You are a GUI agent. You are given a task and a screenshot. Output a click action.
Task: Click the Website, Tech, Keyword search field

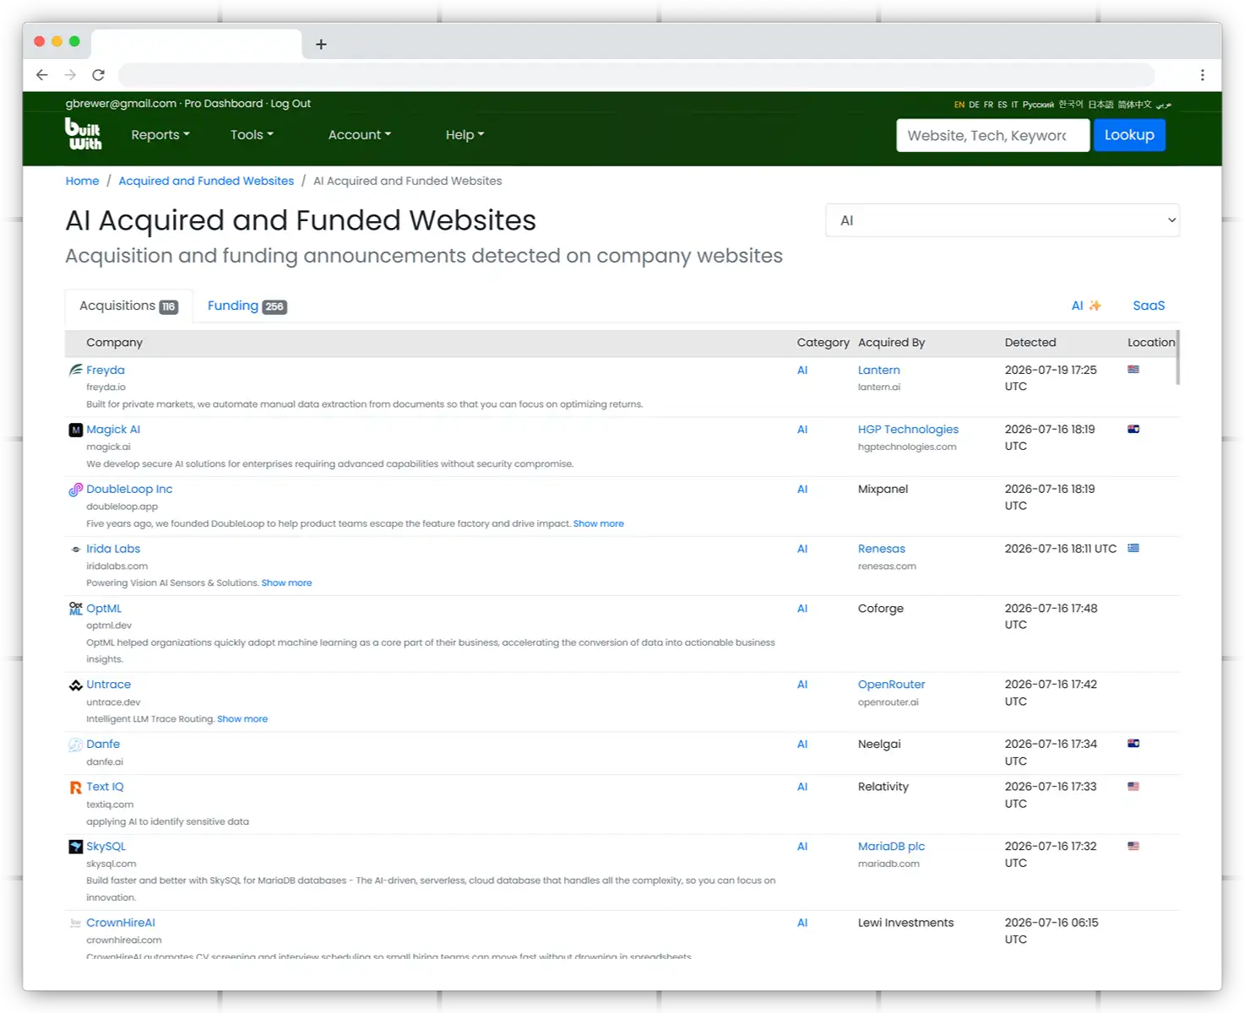(x=992, y=135)
